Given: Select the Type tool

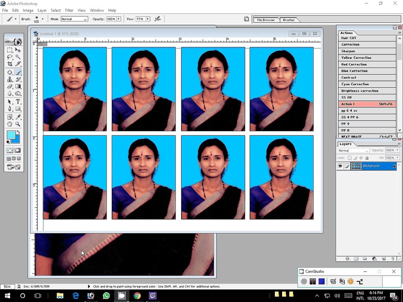Looking at the screenshot, I should pos(18,102).
